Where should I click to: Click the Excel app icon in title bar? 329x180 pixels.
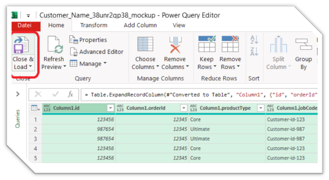click(x=15, y=15)
